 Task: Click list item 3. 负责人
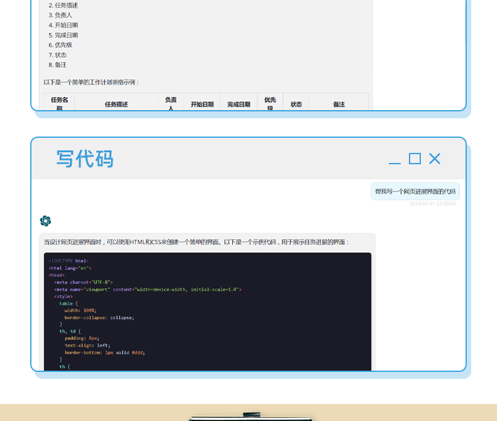[x=60, y=15]
